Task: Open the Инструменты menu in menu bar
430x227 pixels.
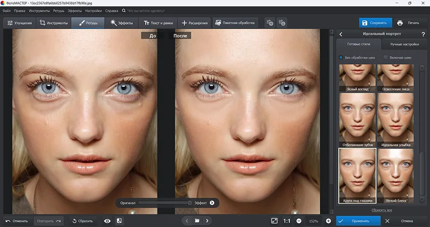Action: [39, 11]
